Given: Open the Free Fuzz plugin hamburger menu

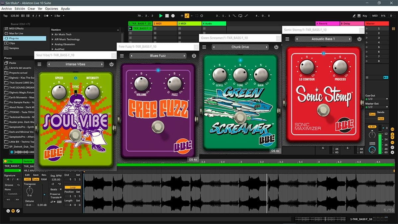Looking at the screenshot, I should click(x=122, y=56).
